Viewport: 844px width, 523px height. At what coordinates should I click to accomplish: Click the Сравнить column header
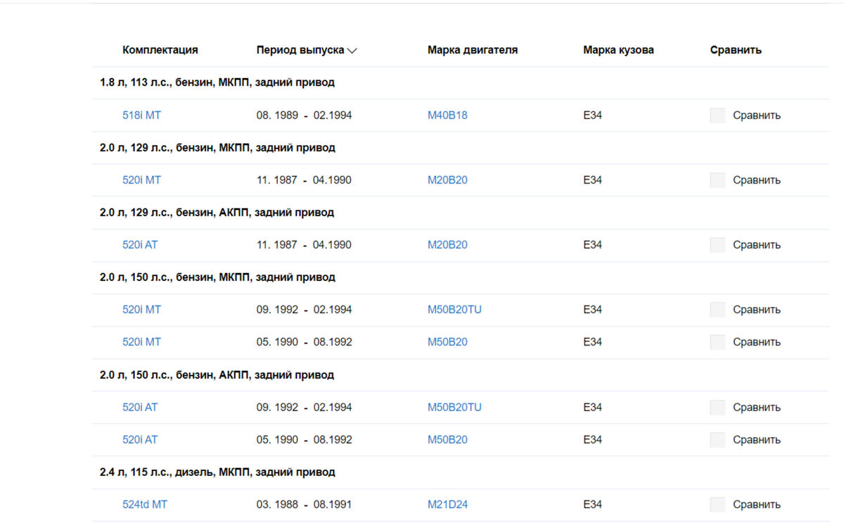tap(736, 50)
